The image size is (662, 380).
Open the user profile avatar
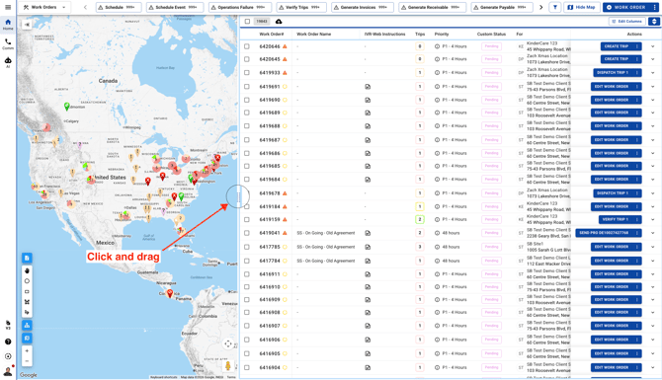tap(8, 371)
